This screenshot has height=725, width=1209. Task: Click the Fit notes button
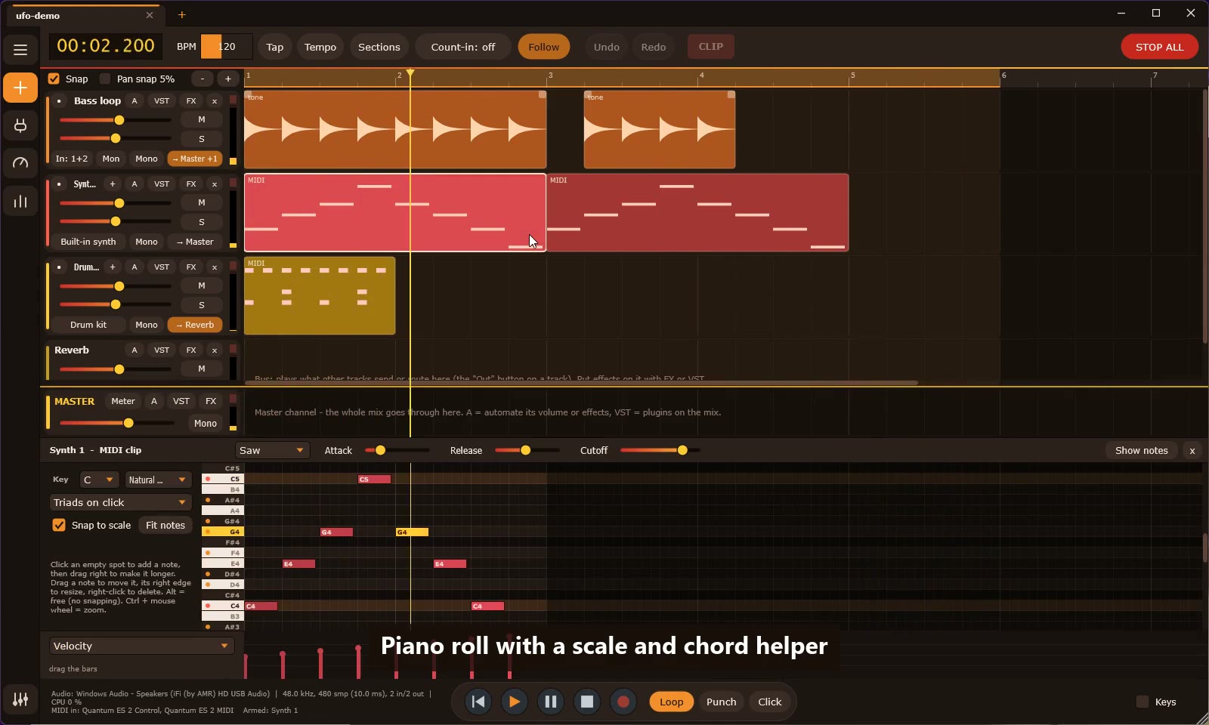click(165, 525)
